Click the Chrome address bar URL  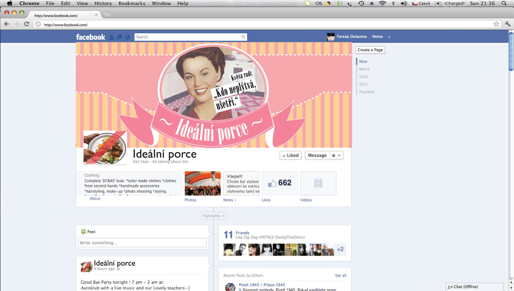pos(66,25)
